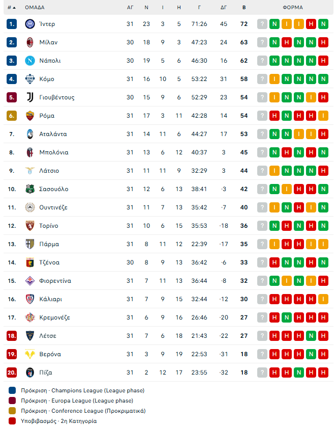
Task: Click the orange I form badge for Κάλιαρι
Action: point(322,299)
